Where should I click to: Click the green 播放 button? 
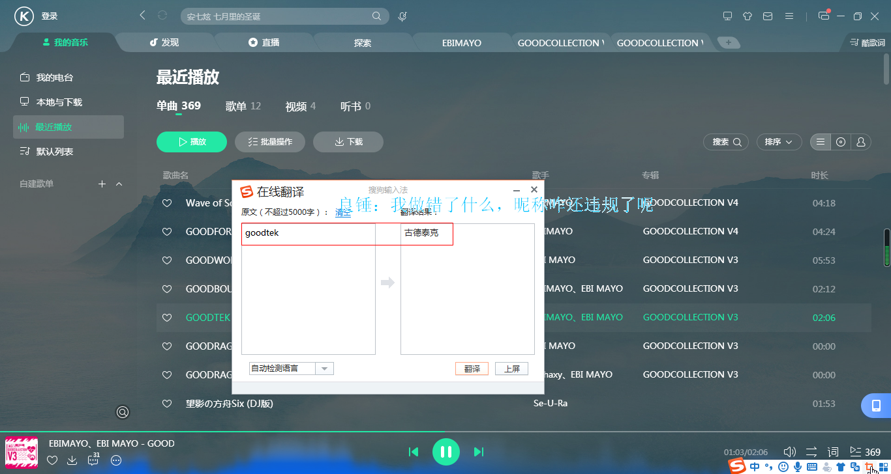pyautogui.click(x=192, y=142)
